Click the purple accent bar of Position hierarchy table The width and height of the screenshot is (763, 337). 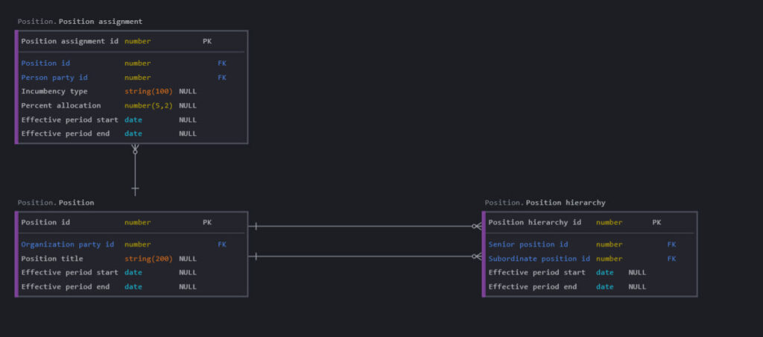tap(484, 254)
